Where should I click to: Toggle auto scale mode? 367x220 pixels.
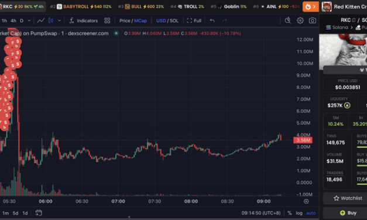[x=311, y=213]
